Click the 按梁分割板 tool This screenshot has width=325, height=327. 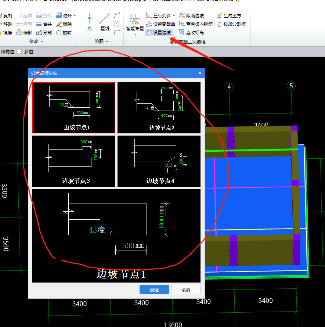click(x=231, y=24)
